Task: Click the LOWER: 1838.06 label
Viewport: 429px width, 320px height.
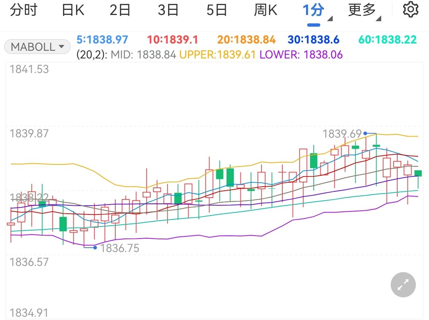Action: [x=301, y=55]
